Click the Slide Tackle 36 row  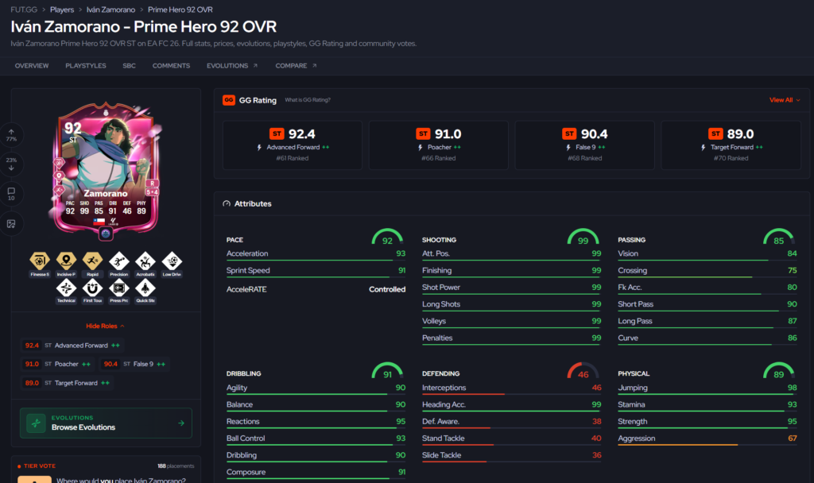click(511, 456)
